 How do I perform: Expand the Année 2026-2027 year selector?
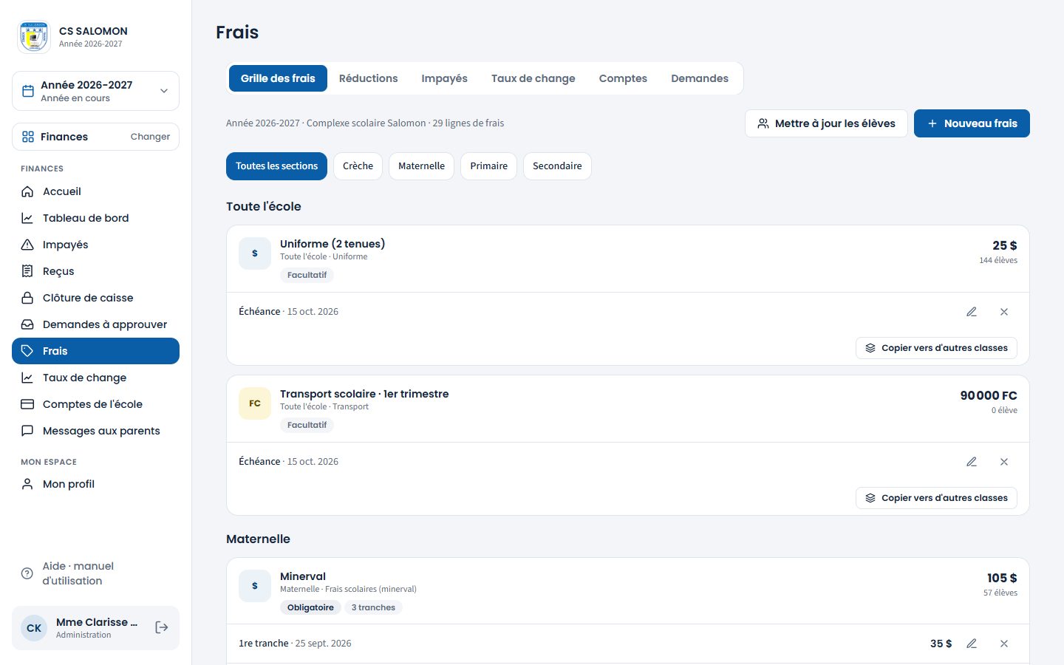pos(95,91)
